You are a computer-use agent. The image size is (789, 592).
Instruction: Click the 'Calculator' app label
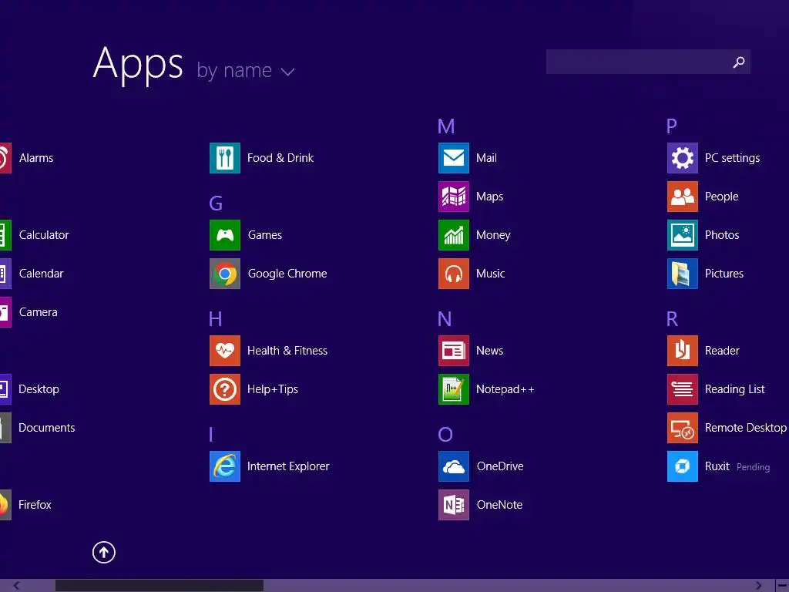click(44, 235)
